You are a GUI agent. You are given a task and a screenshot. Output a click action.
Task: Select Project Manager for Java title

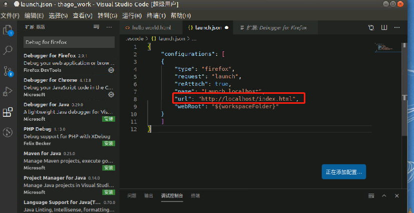pyautogui.click(x=55, y=178)
